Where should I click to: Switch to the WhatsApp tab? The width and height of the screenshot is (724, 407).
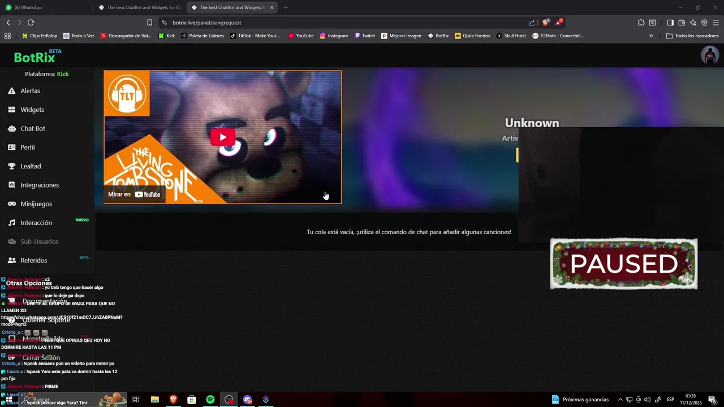point(46,7)
